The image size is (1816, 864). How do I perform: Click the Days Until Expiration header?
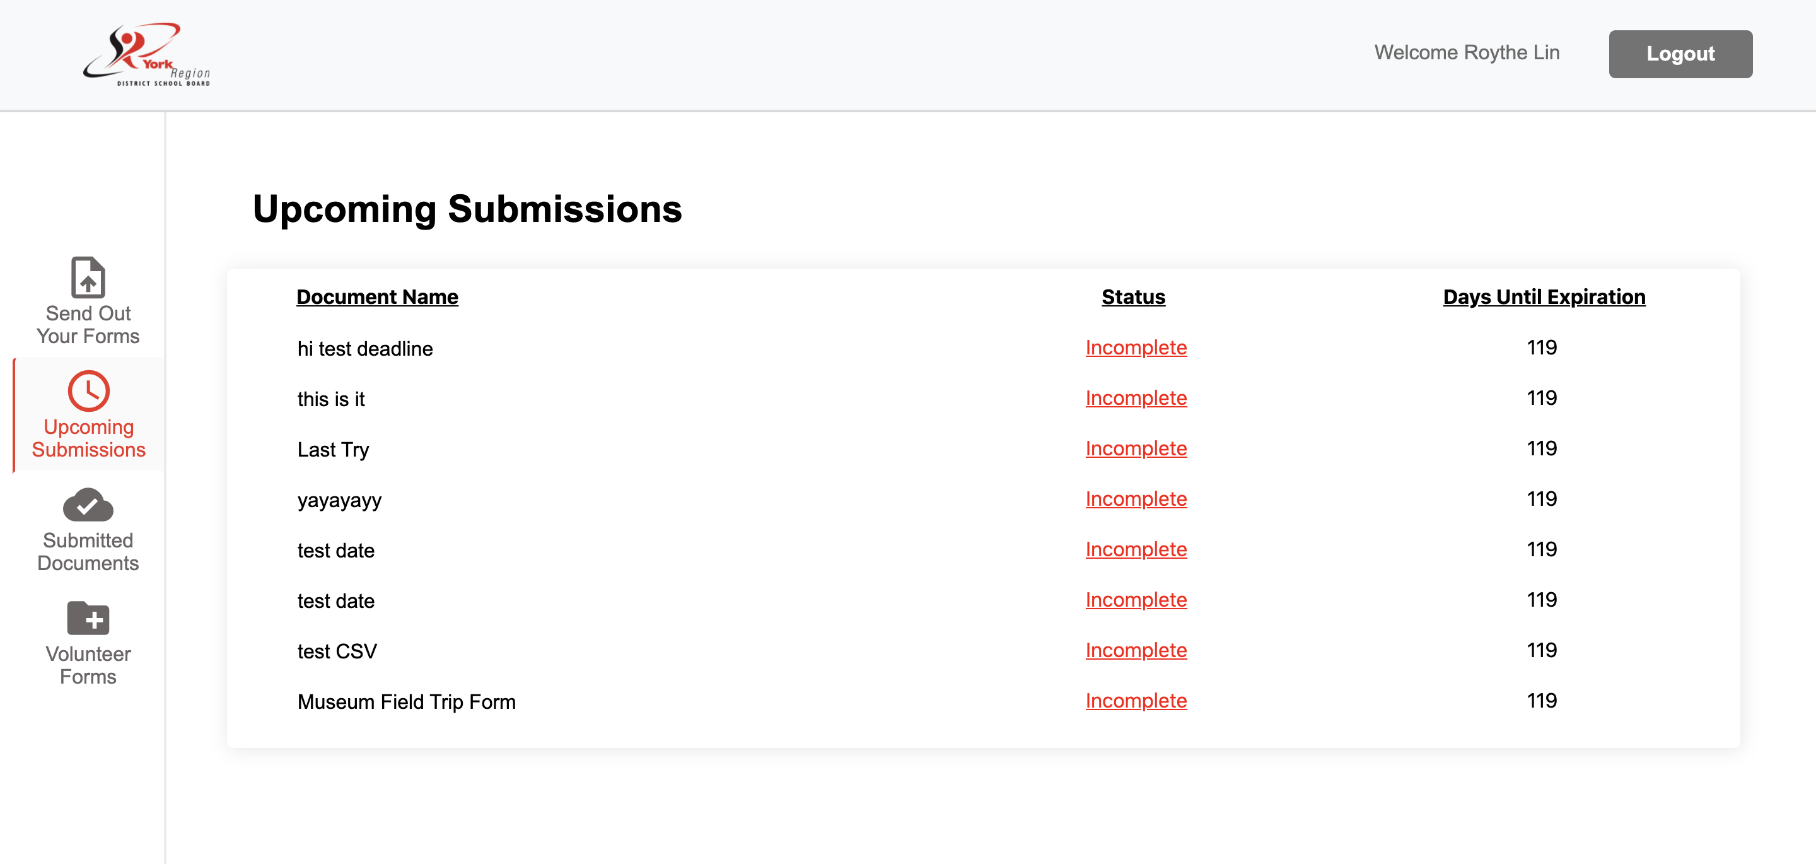tap(1544, 297)
